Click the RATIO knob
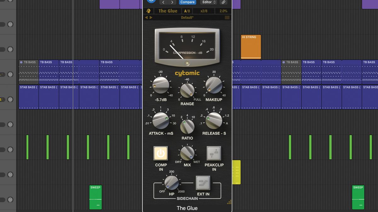Image resolution: width=378 pixels, height=212 pixels. coord(187,126)
